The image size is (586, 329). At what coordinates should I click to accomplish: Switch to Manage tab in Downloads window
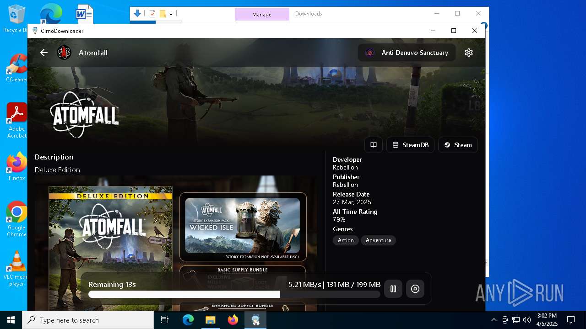[x=262, y=15]
